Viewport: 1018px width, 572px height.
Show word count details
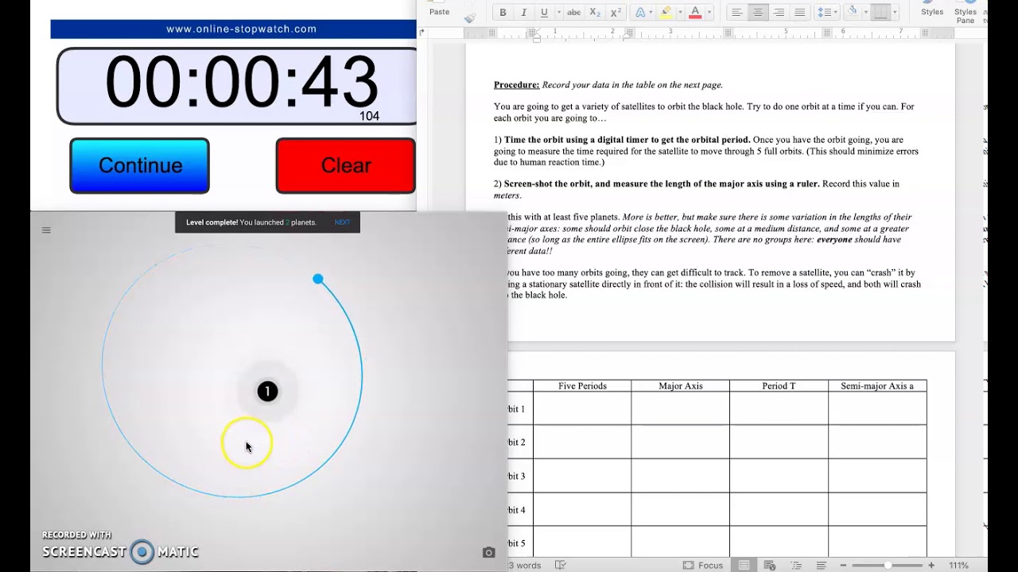[524, 565]
